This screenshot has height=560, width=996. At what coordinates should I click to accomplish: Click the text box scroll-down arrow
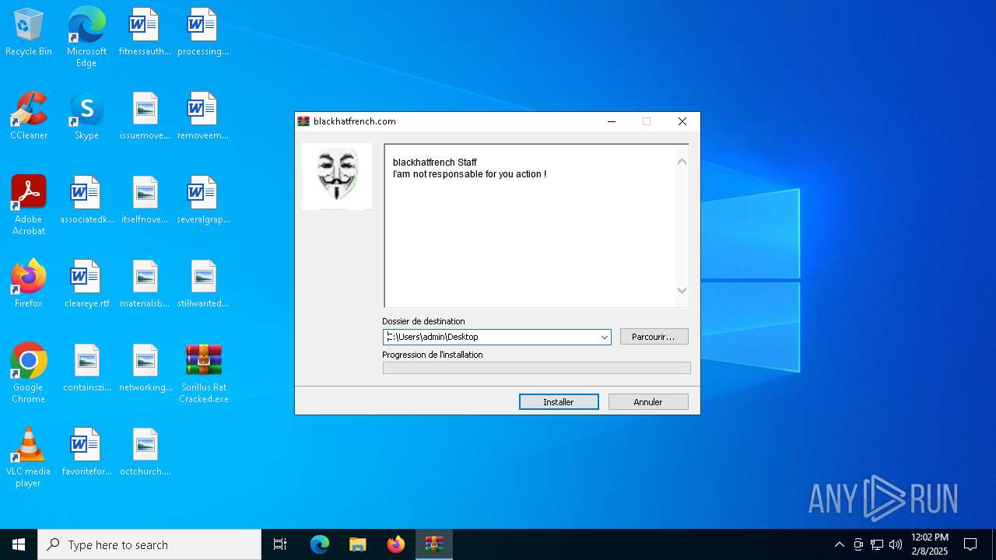682,291
